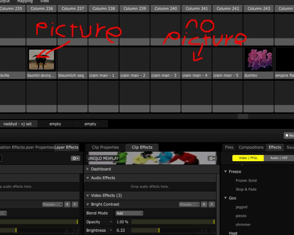
Task: Click the X button in the layer effects panel
Action: (x=75, y=204)
